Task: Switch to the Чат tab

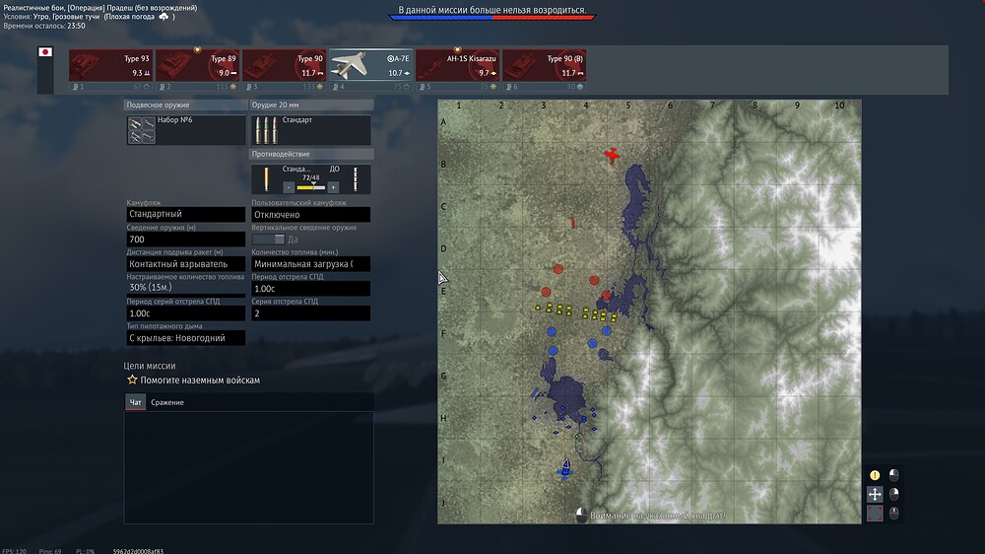Action: click(136, 402)
